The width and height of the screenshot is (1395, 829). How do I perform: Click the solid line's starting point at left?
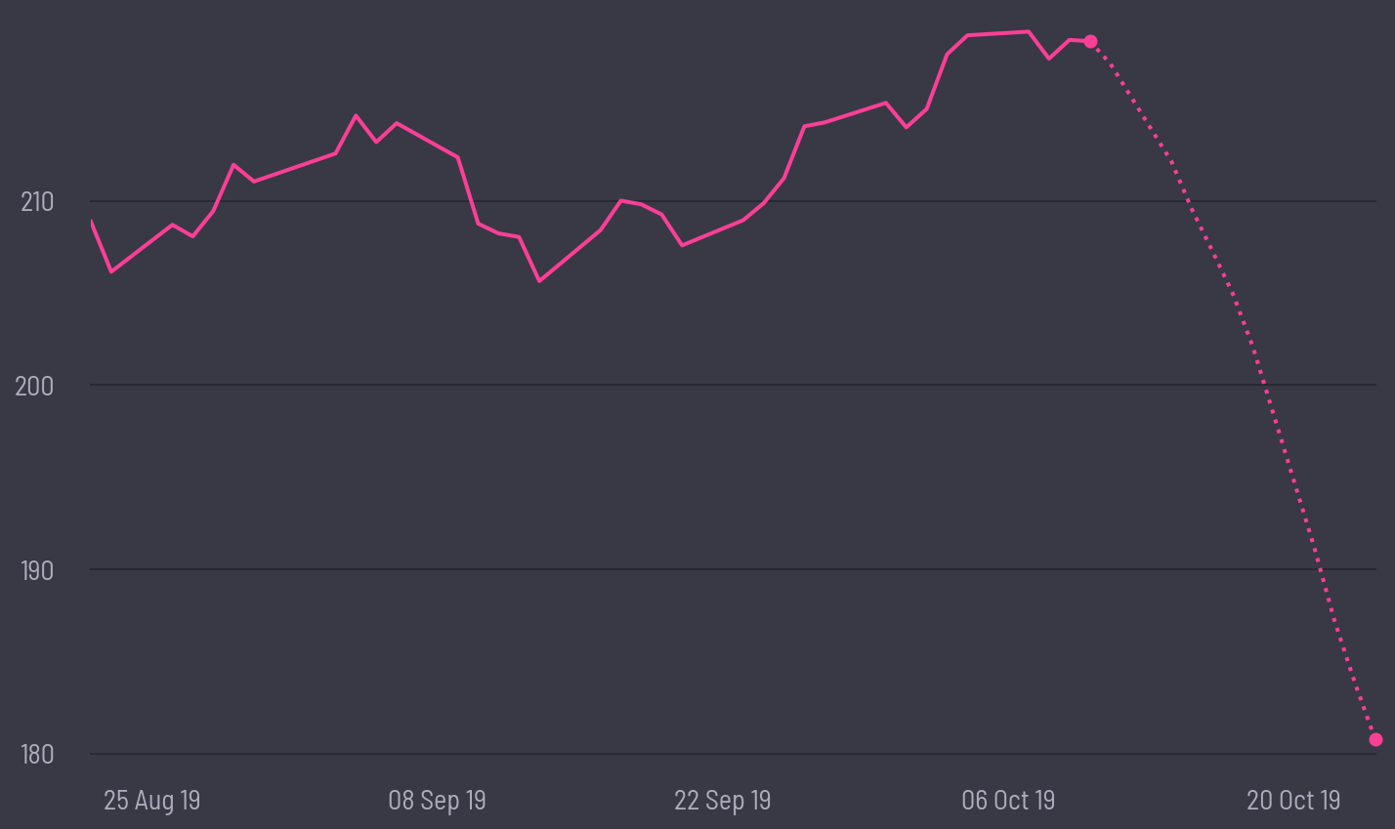[x=92, y=224]
